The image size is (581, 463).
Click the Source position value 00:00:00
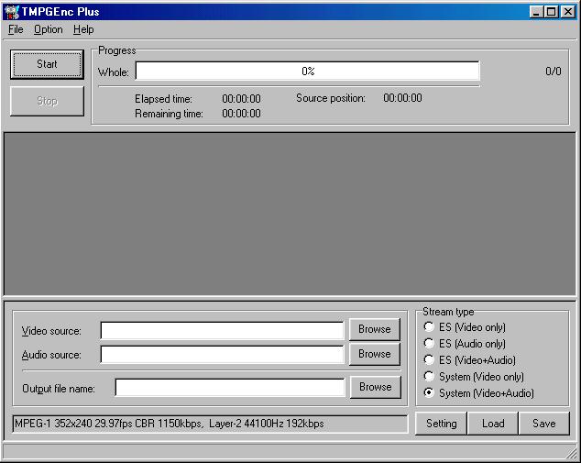point(402,98)
